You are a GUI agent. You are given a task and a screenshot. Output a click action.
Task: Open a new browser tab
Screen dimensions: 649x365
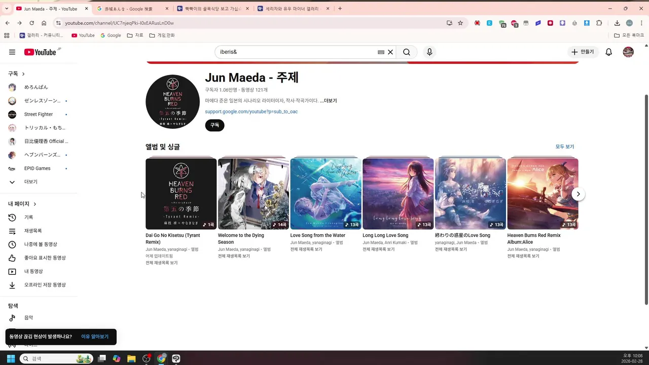coord(340,9)
